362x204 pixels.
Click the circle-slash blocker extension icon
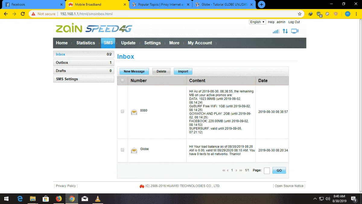tap(327, 14)
